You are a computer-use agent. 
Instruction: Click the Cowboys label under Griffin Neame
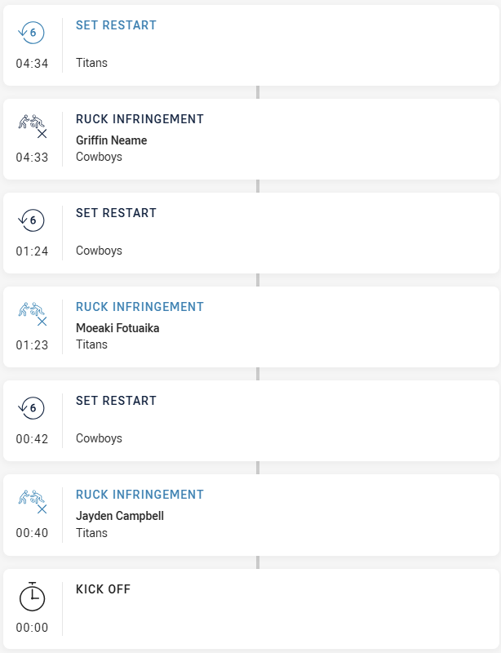click(99, 157)
